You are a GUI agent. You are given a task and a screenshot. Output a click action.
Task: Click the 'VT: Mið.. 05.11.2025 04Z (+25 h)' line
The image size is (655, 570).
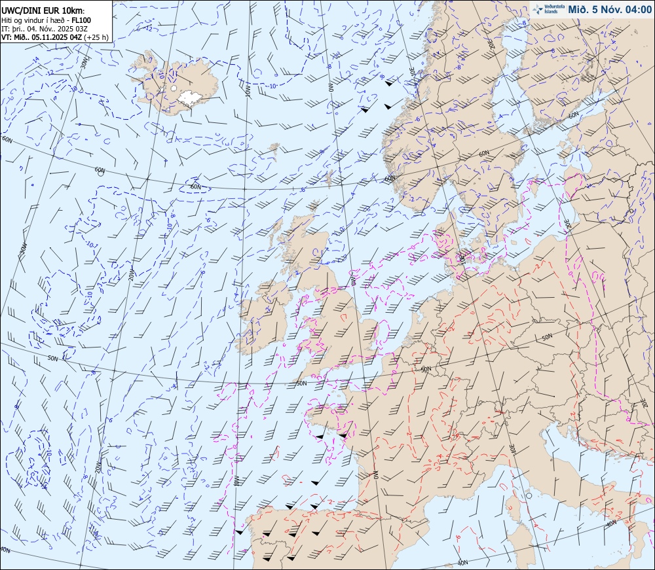pyautogui.click(x=55, y=37)
